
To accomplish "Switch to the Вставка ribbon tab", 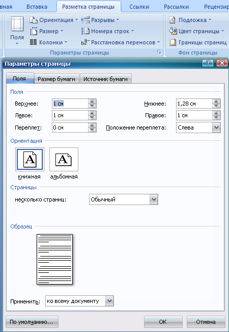I will click(x=36, y=7).
